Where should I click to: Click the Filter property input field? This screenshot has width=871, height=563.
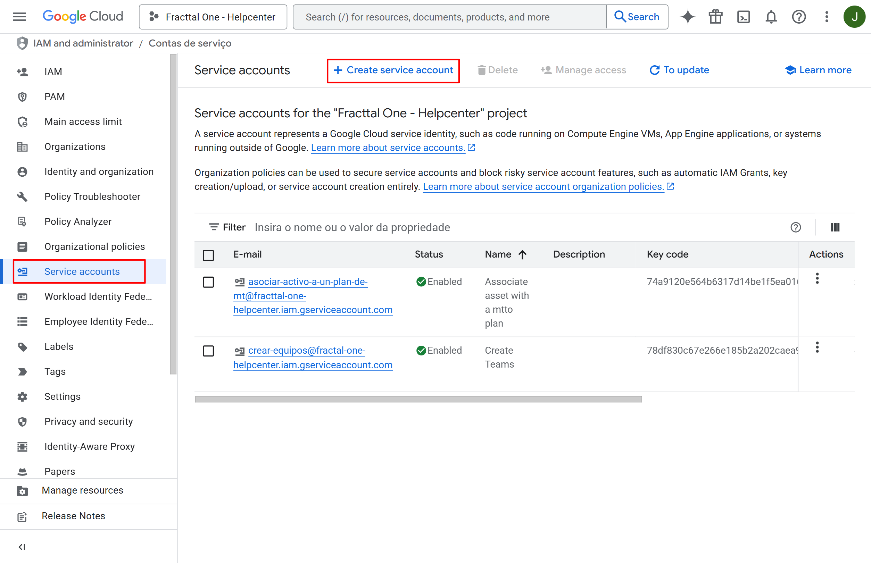click(x=512, y=227)
